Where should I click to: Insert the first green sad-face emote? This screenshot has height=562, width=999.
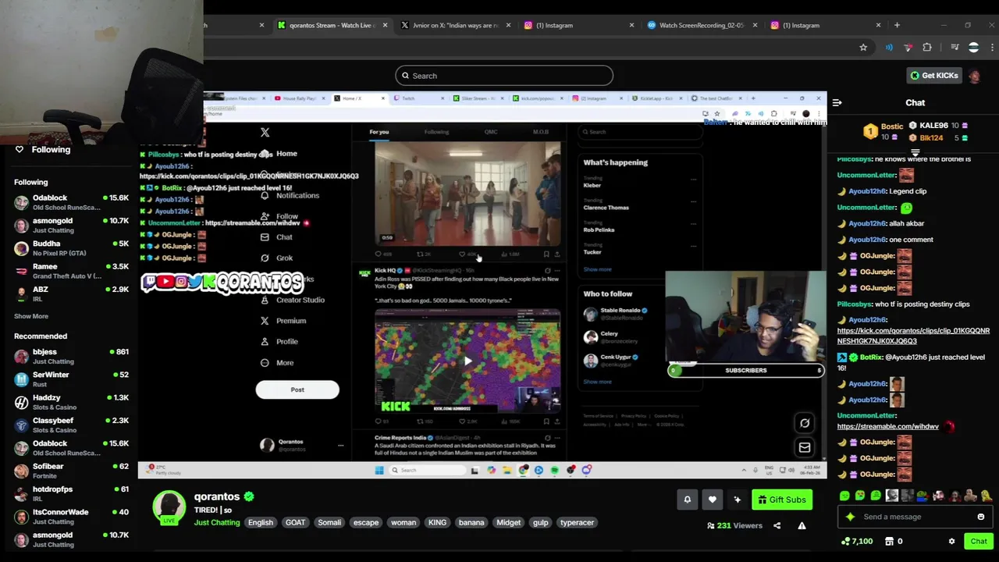pos(844,496)
